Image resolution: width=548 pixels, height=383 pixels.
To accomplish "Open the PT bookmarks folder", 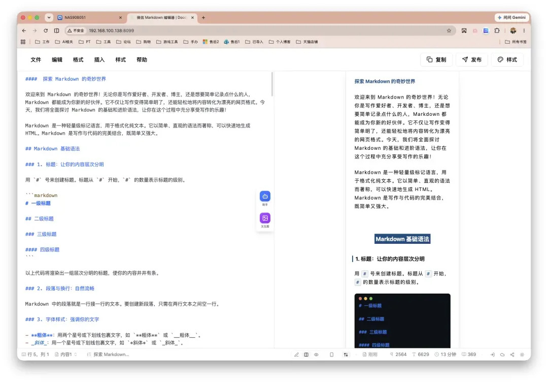I will [x=85, y=42].
